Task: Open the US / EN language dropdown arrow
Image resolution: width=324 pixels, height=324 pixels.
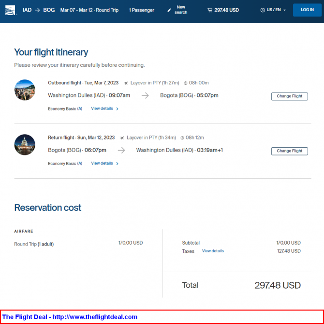Action: pyautogui.click(x=284, y=10)
